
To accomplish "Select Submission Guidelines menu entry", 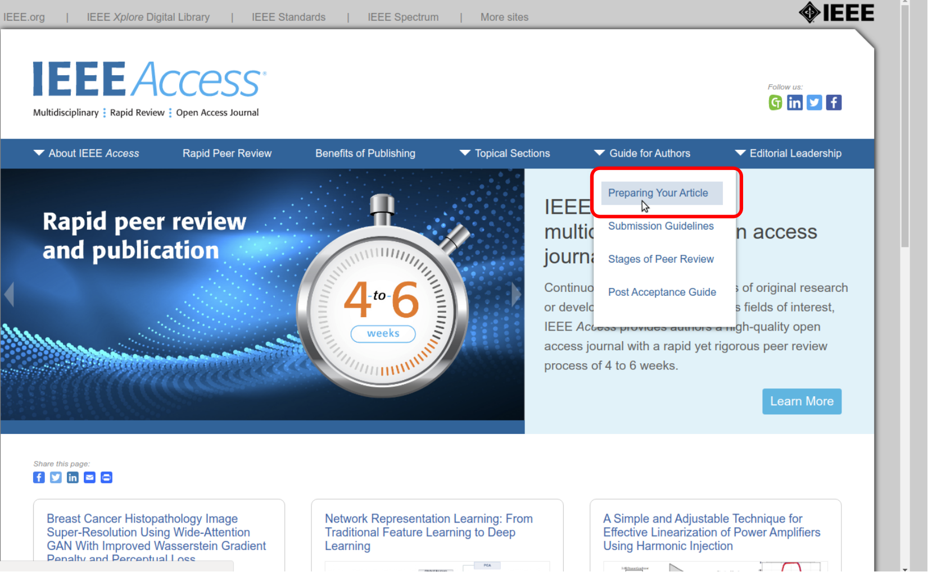I will [x=661, y=226].
